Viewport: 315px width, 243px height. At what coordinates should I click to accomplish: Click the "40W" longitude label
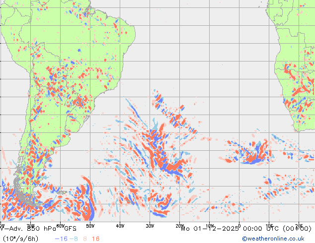[120, 226]
